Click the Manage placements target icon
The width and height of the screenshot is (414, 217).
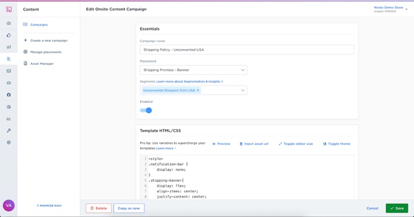25,52
